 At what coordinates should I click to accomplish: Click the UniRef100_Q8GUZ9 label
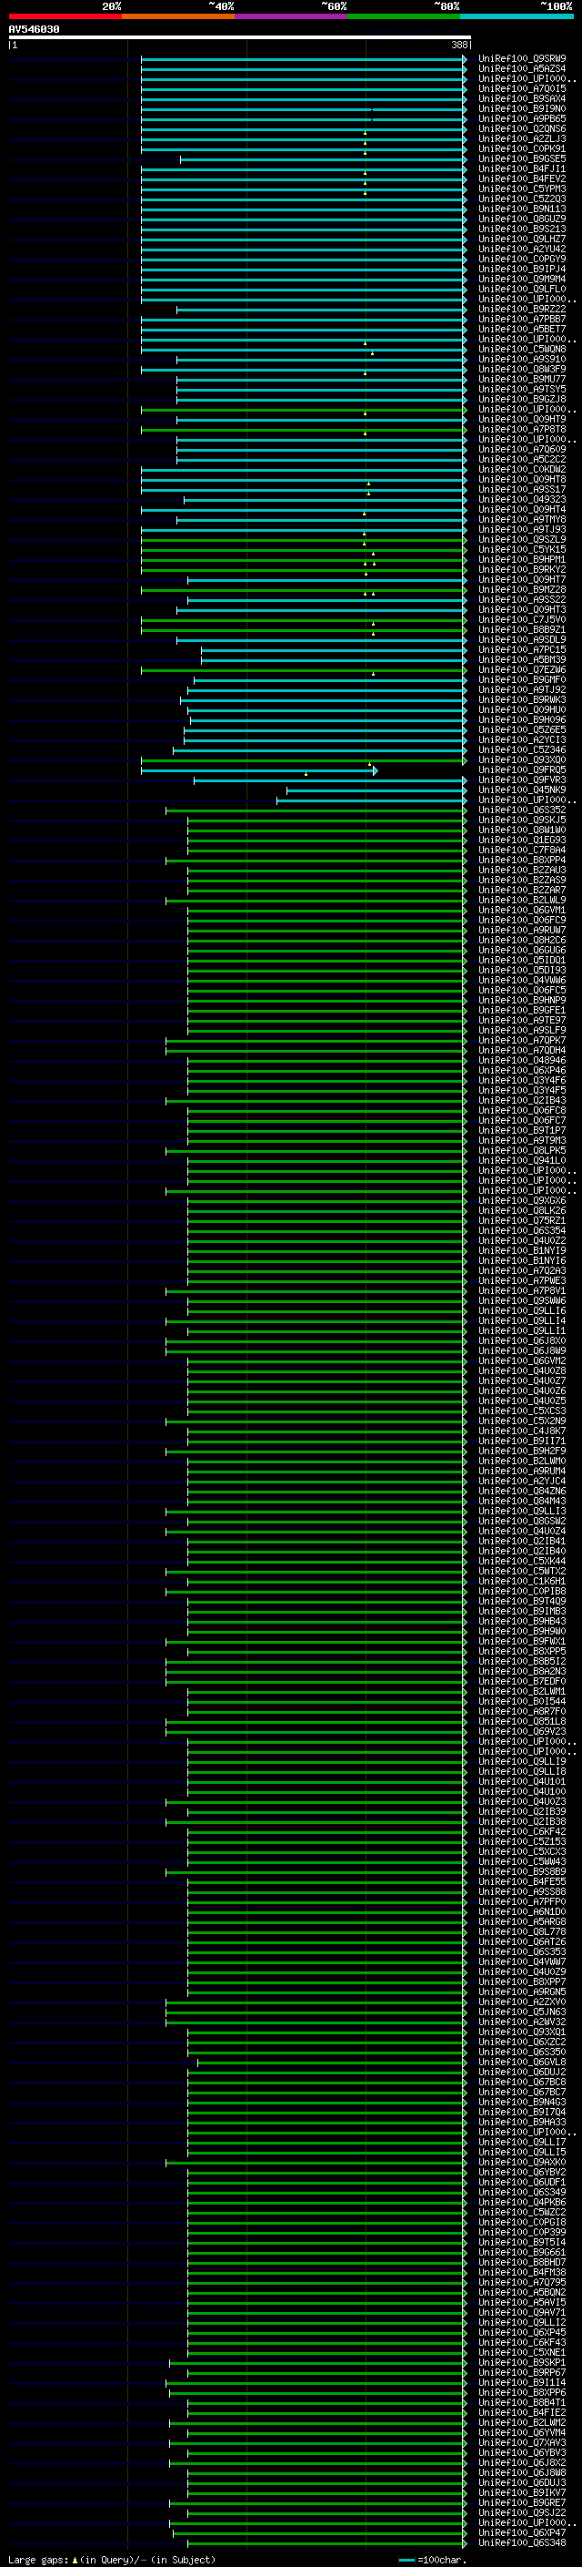[x=522, y=219]
